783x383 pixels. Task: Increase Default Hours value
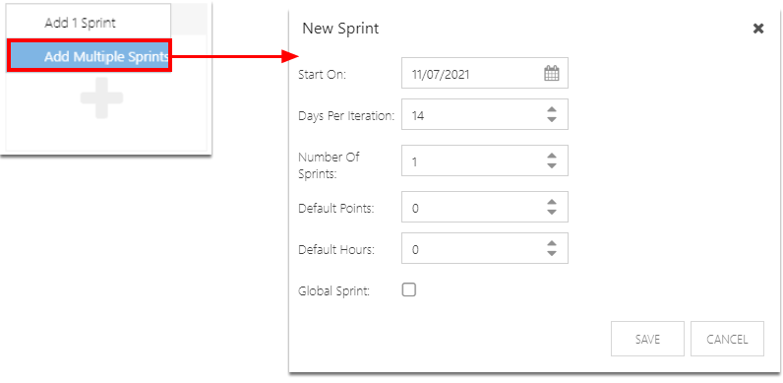(x=551, y=244)
